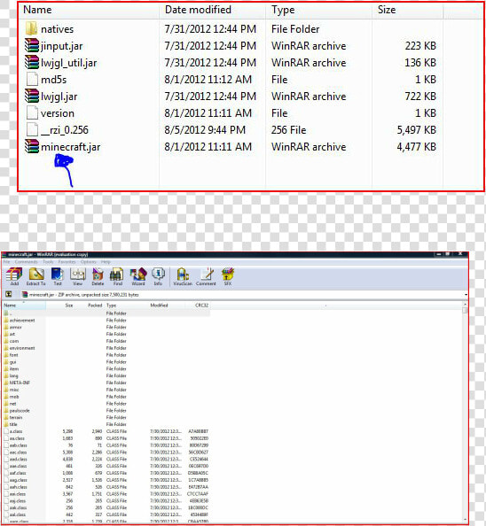This screenshot has width=486, height=526.
Task: Open the Help menu in WinRAR
Action: coord(106,261)
